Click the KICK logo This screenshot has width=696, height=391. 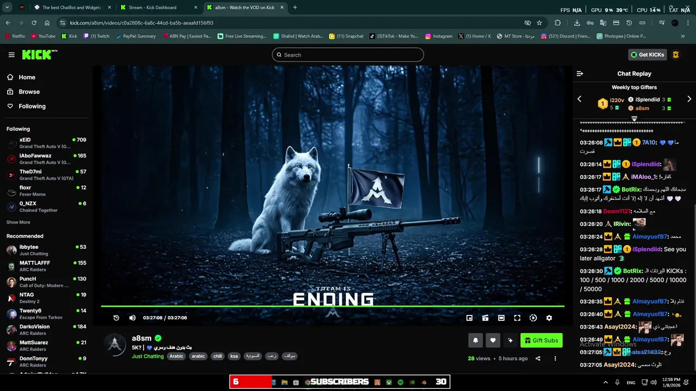(39, 54)
